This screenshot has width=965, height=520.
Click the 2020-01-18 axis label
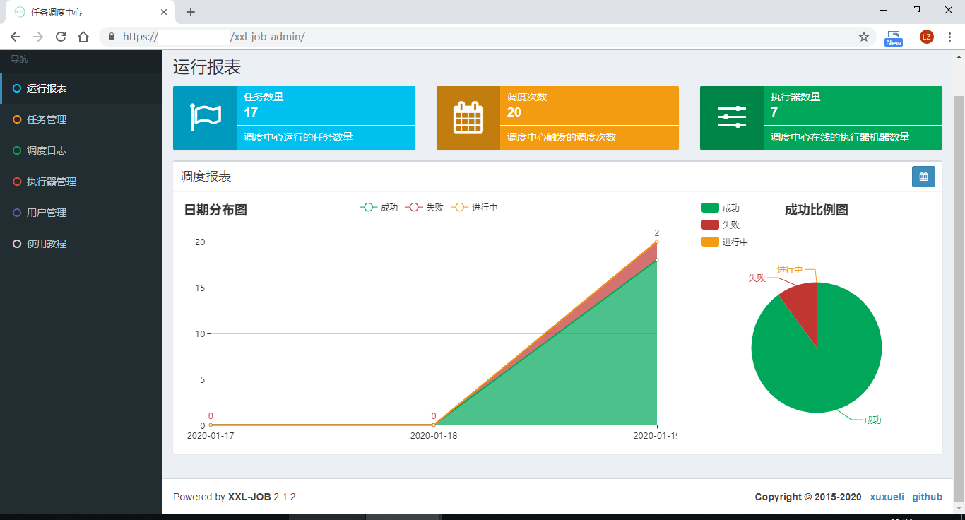coord(434,436)
